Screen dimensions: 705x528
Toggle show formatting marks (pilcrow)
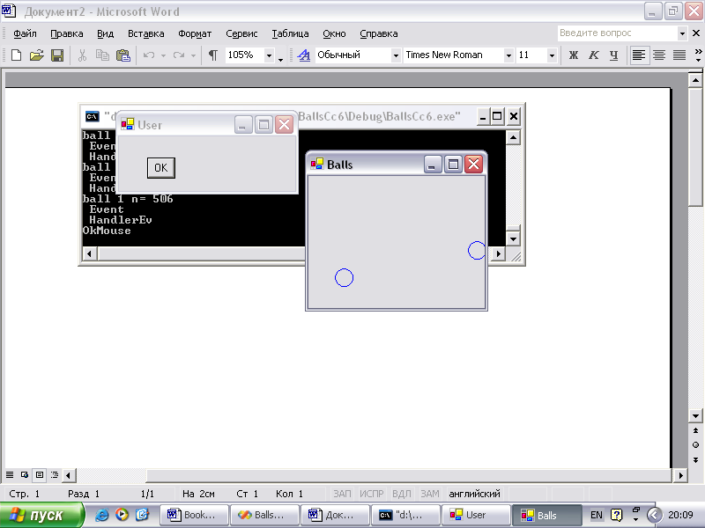click(212, 55)
